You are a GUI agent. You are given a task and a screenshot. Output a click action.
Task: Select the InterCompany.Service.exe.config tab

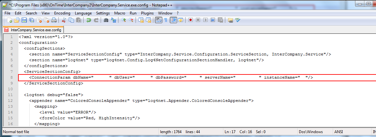[33, 30]
